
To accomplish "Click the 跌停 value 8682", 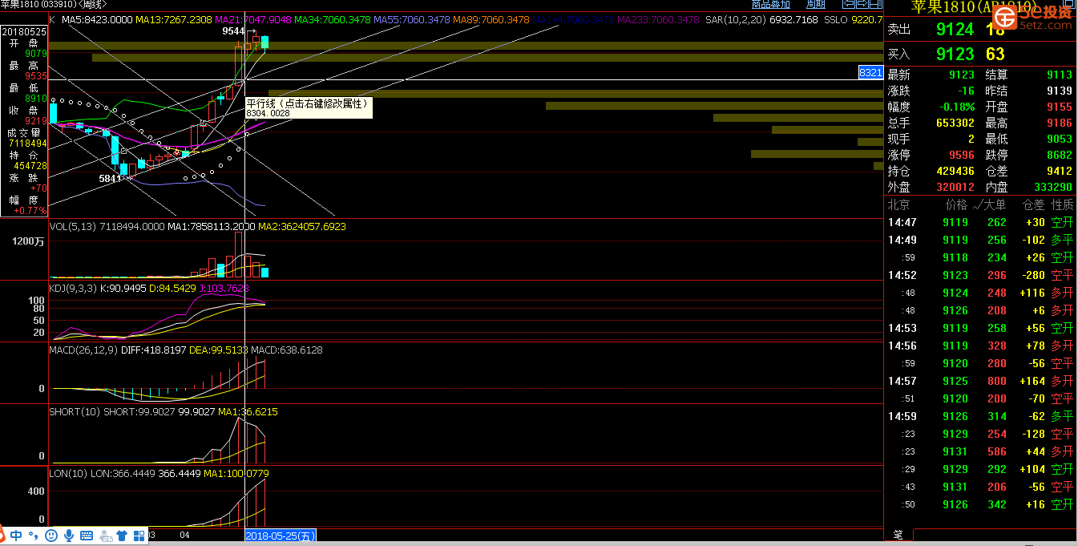I will click(1060, 155).
